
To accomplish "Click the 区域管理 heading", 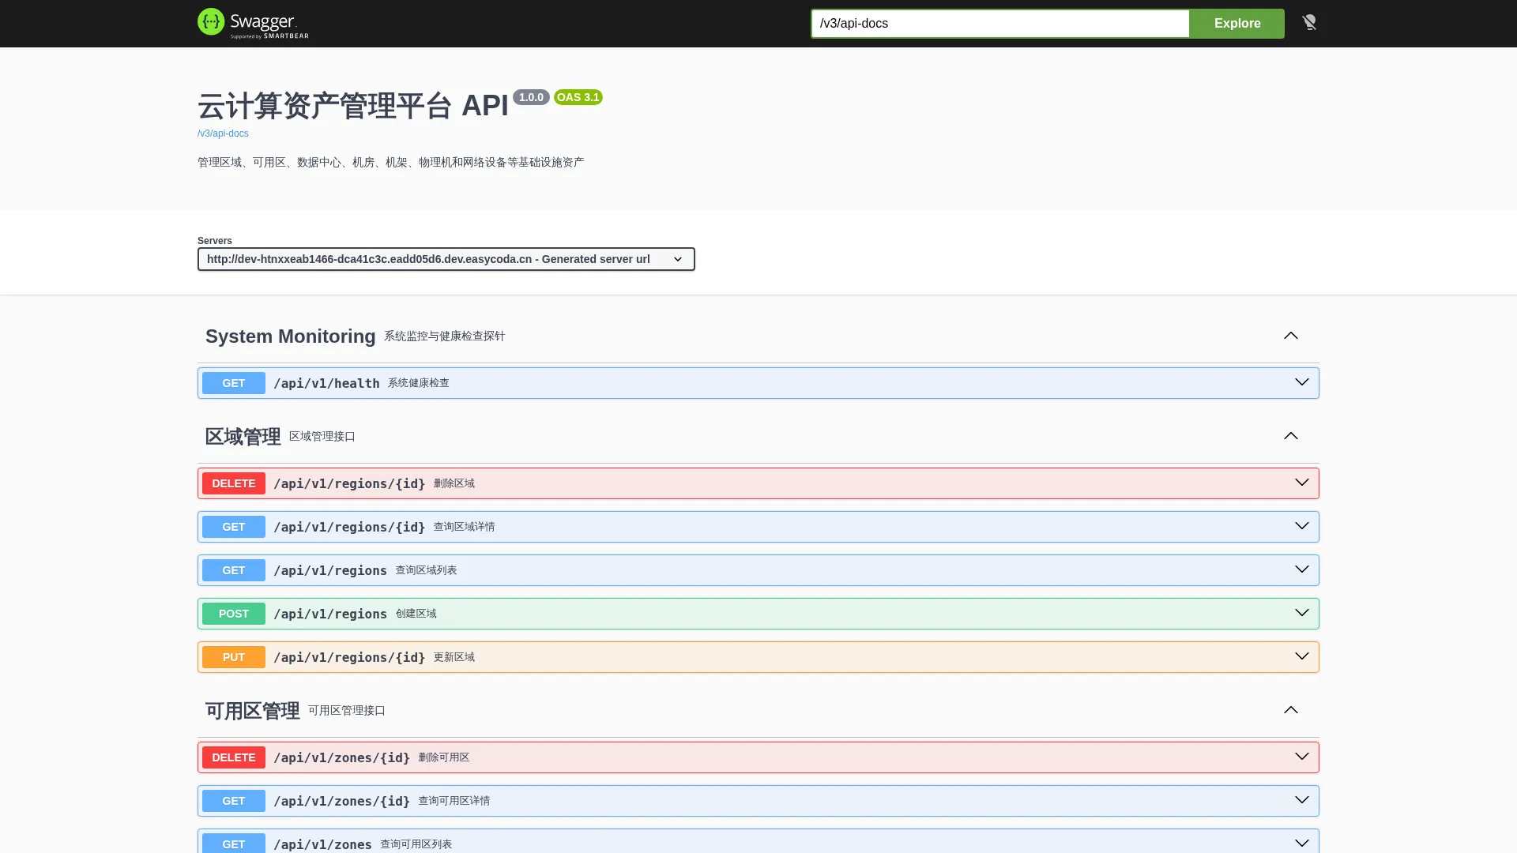I will [243, 437].
